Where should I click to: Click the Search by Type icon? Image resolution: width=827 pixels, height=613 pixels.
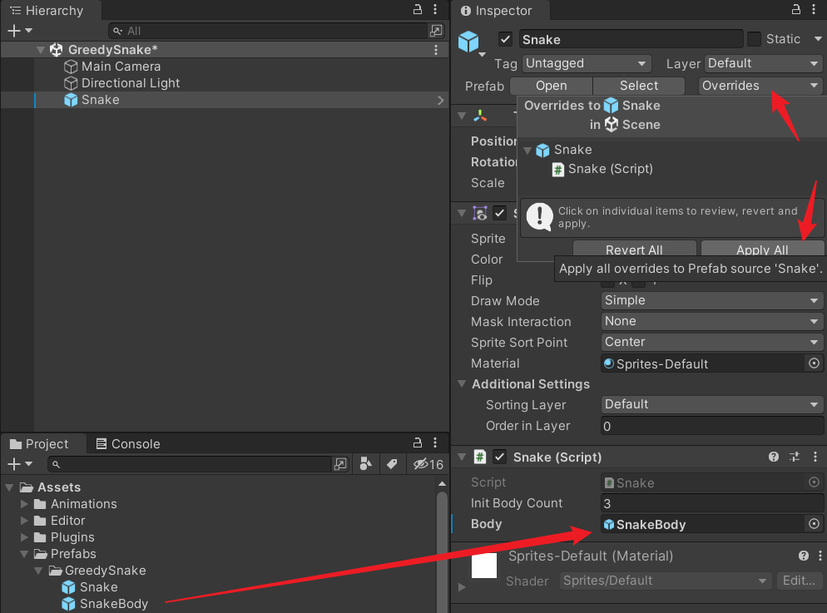point(365,464)
